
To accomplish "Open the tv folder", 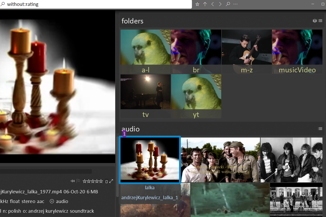I will coord(145,96).
